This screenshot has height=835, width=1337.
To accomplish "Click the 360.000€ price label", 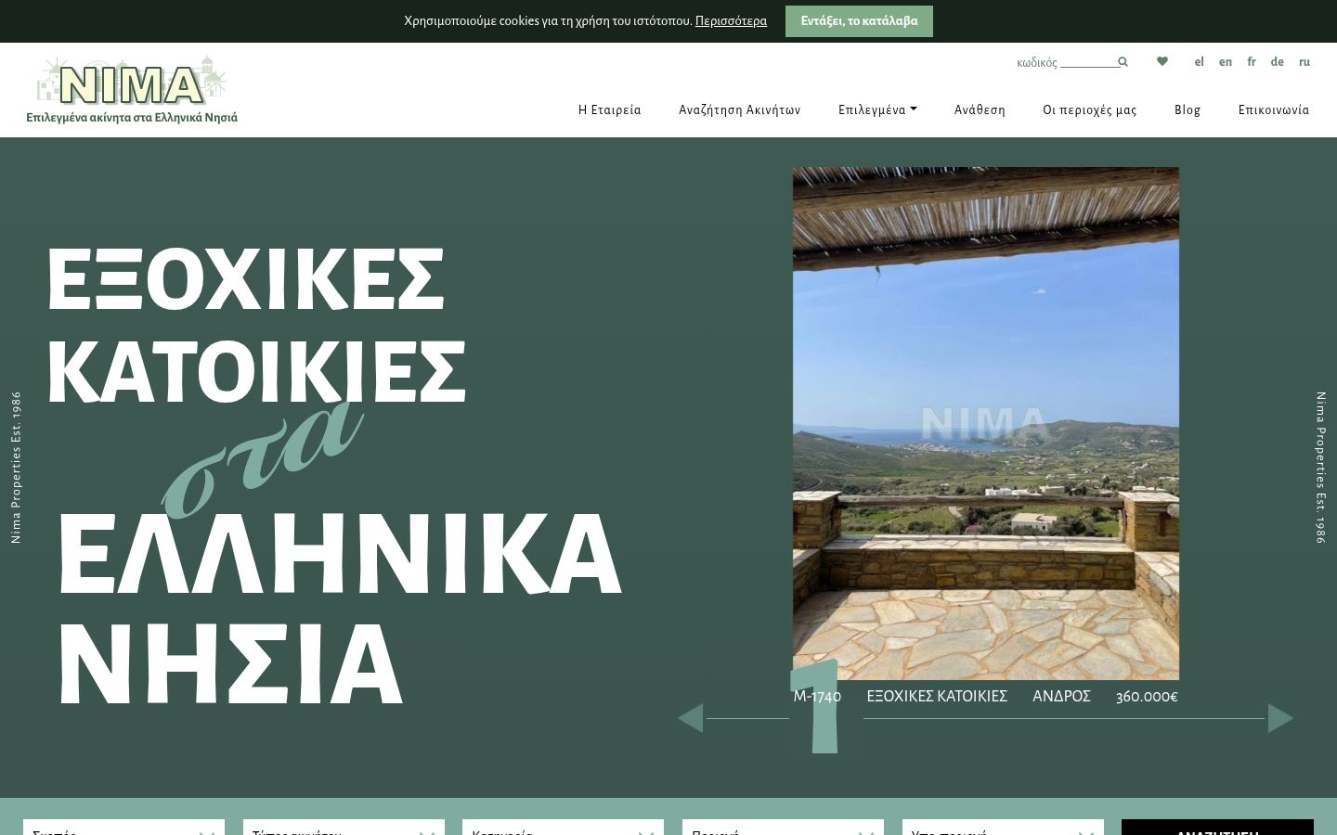I will (1147, 697).
